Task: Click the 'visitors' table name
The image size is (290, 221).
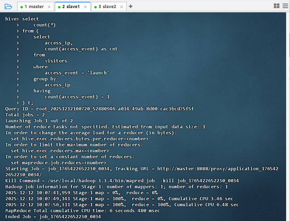Action: click(x=56, y=61)
